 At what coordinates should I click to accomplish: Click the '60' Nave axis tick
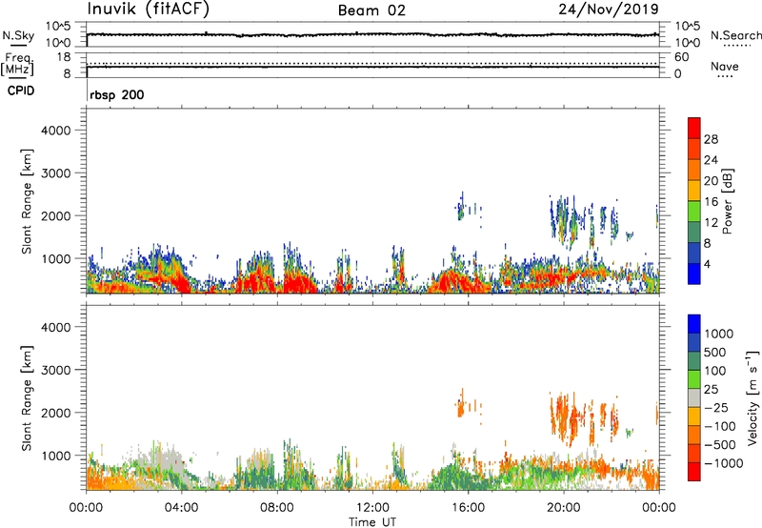click(682, 57)
